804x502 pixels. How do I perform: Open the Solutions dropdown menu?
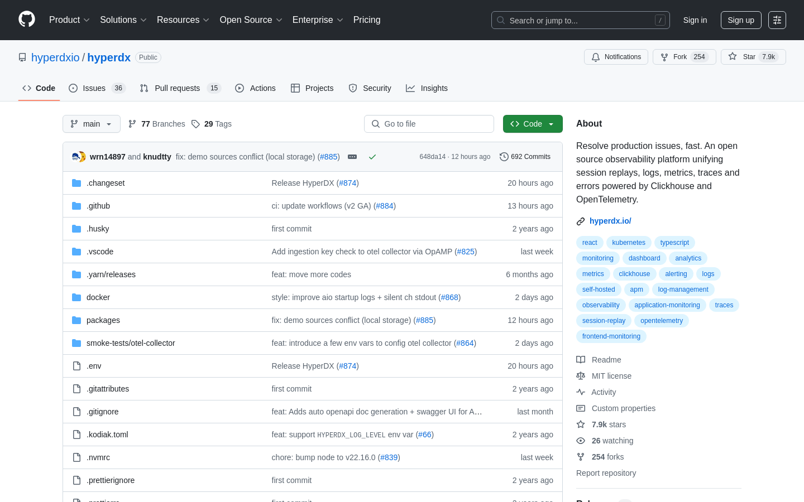123,20
